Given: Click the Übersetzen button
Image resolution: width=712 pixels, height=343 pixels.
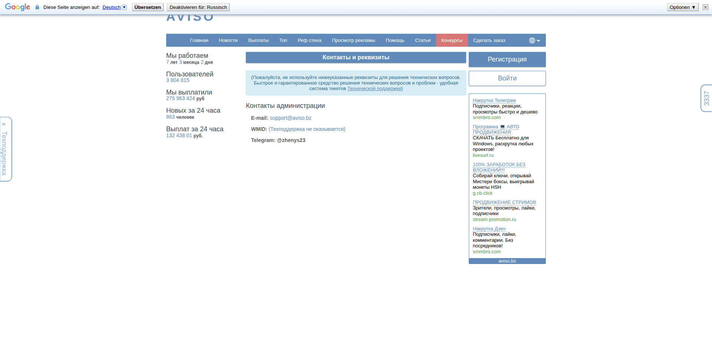Looking at the screenshot, I should click(x=147, y=7).
